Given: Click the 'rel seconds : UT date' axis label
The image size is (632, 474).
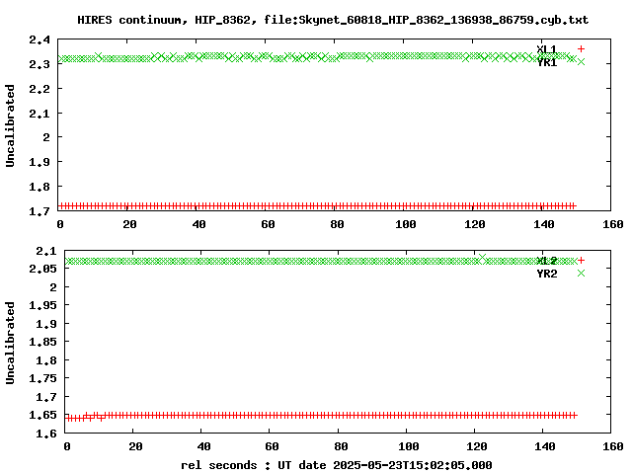Looking at the screenshot, I should click(x=337, y=465).
